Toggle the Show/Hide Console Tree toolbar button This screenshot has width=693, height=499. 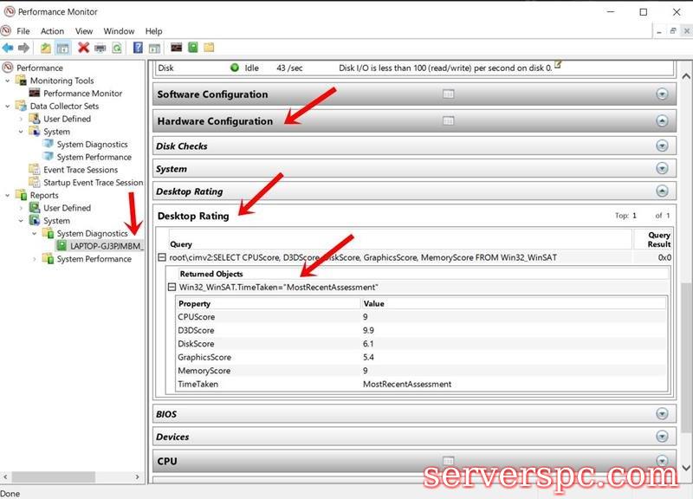click(x=62, y=48)
